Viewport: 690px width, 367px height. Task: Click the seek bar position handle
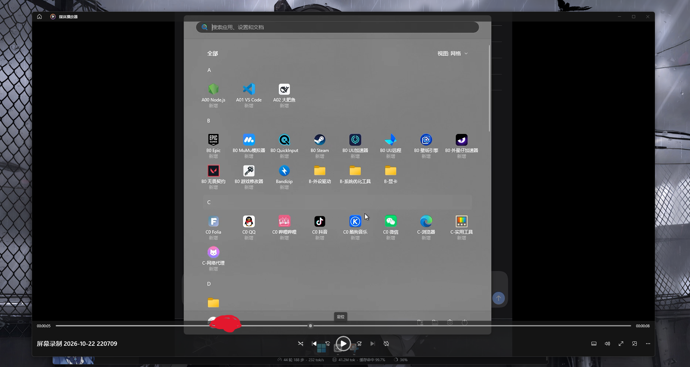310,326
